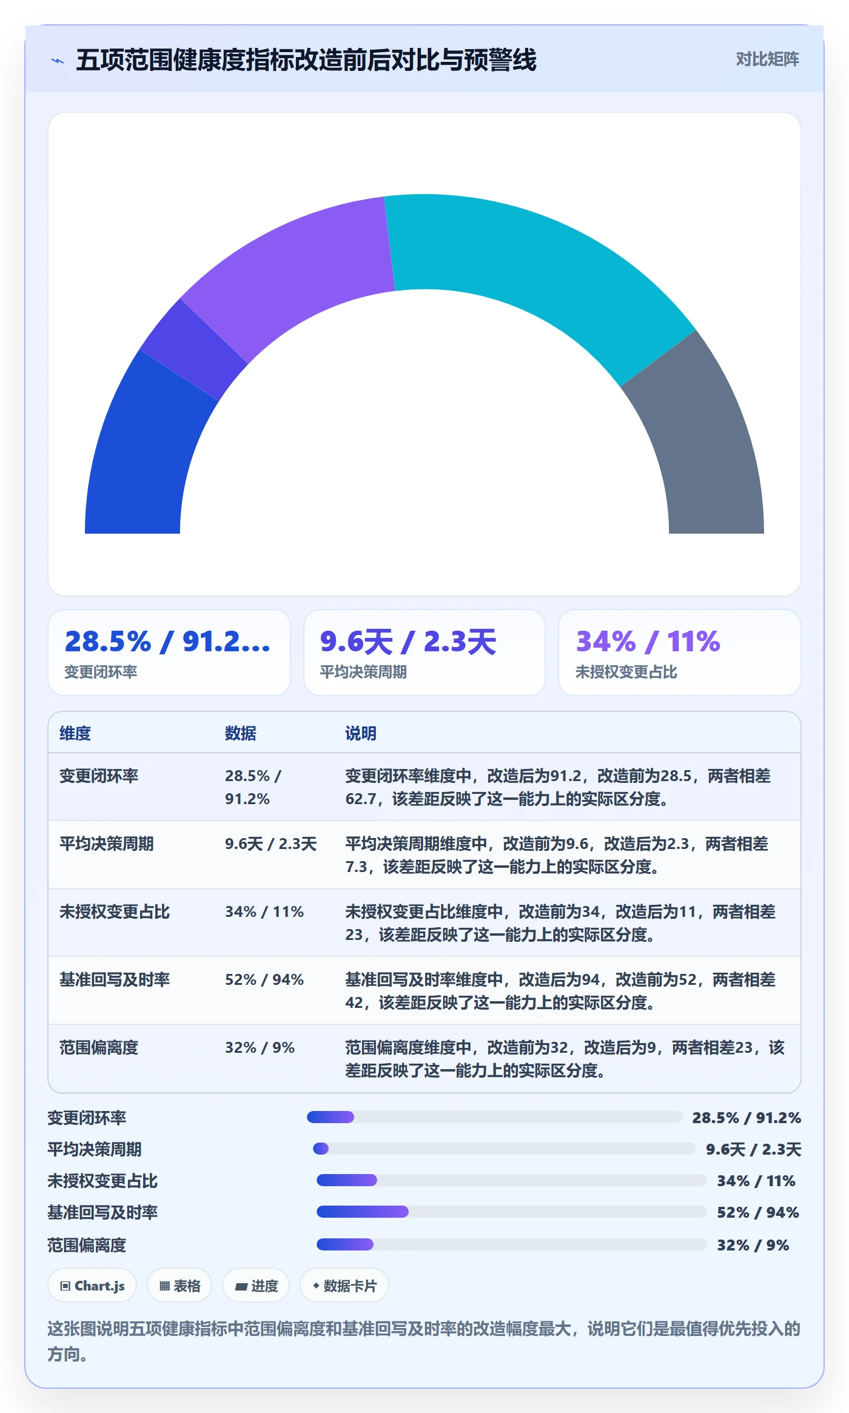This screenshot has height=1413, width=849.
Task: Click the summary caption starting with 这张图说明
Action: click(424, 1341)
